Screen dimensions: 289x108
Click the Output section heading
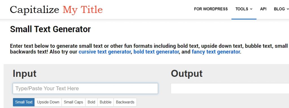coord(187,73)
